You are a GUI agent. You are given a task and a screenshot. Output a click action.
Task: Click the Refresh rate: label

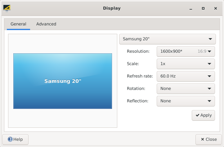pos(140,76)
